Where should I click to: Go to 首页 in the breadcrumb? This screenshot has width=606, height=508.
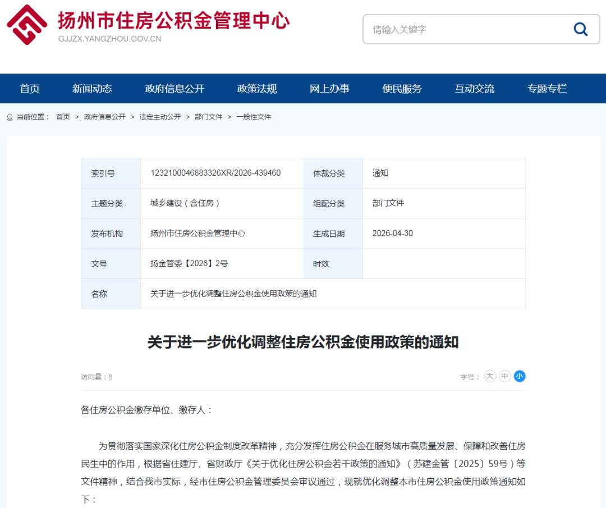[x=63, y=117]
